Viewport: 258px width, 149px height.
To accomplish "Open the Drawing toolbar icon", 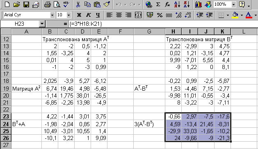I will pyautogui.click(x=208, y=4).
